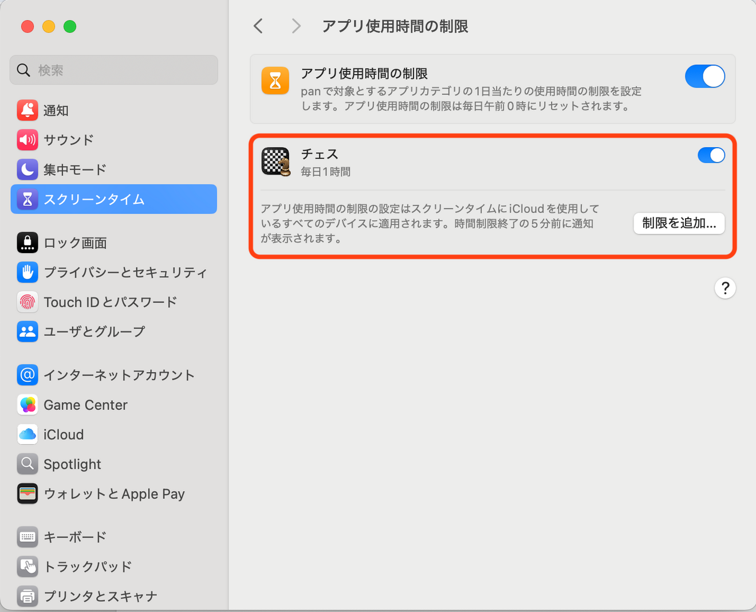This screenshot has height=612, width=756.
Task: Open サウンド settings pane
Action: pos(69,140)
